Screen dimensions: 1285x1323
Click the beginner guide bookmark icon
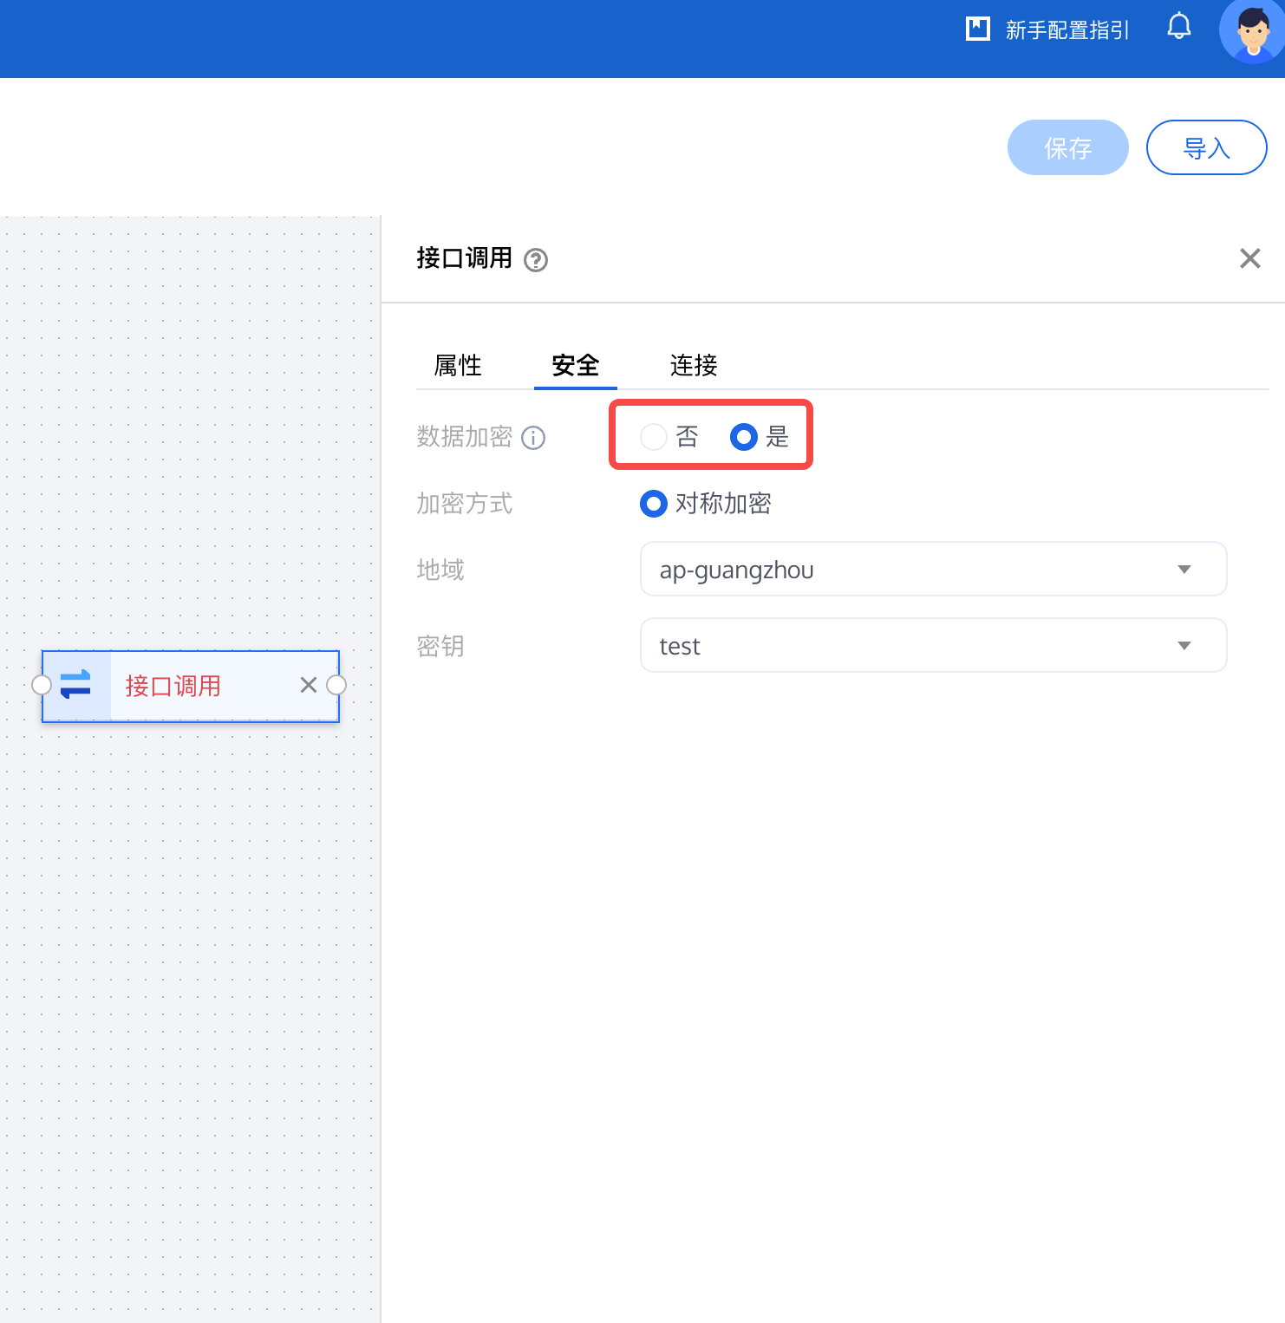point(978,29)
